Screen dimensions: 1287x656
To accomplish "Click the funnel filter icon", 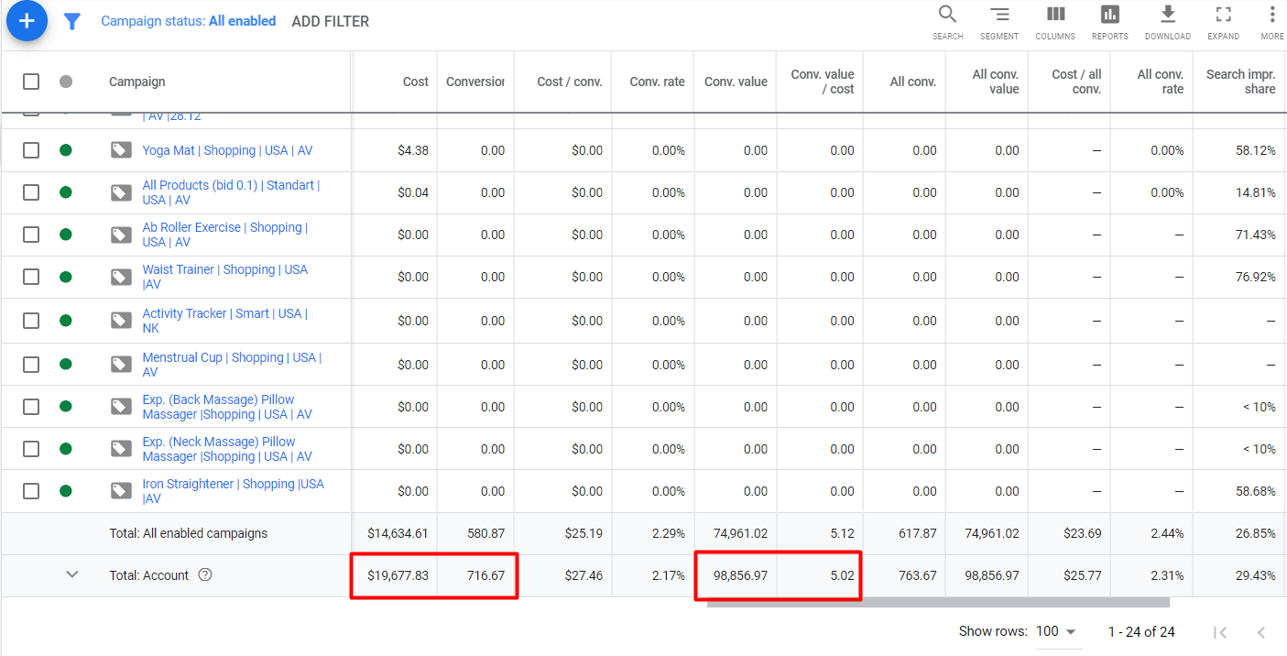I will pyautogui.click(x=72, y=21).
